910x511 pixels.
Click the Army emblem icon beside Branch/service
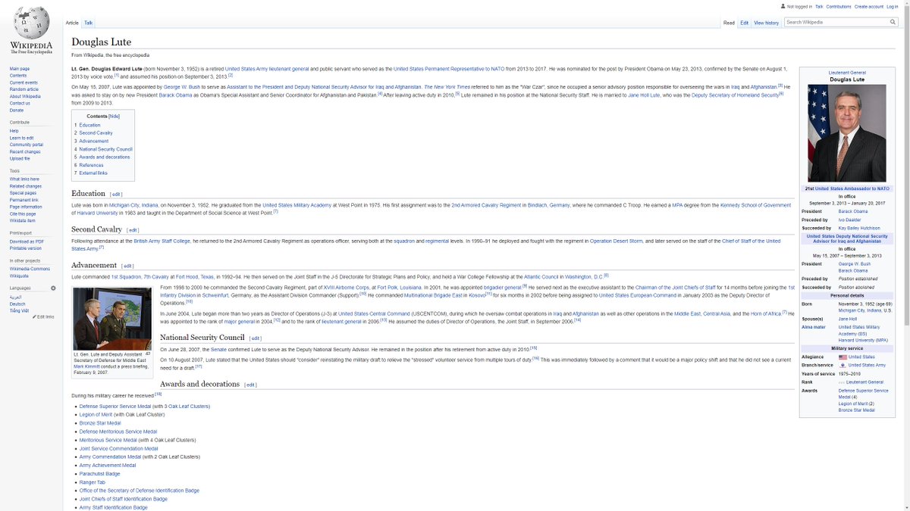coord(843,365)
